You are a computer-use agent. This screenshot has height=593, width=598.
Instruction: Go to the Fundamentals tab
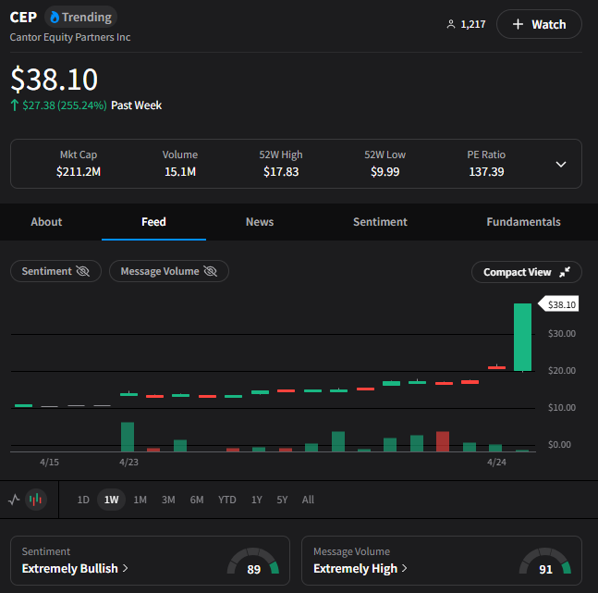(x=523, y=222)
